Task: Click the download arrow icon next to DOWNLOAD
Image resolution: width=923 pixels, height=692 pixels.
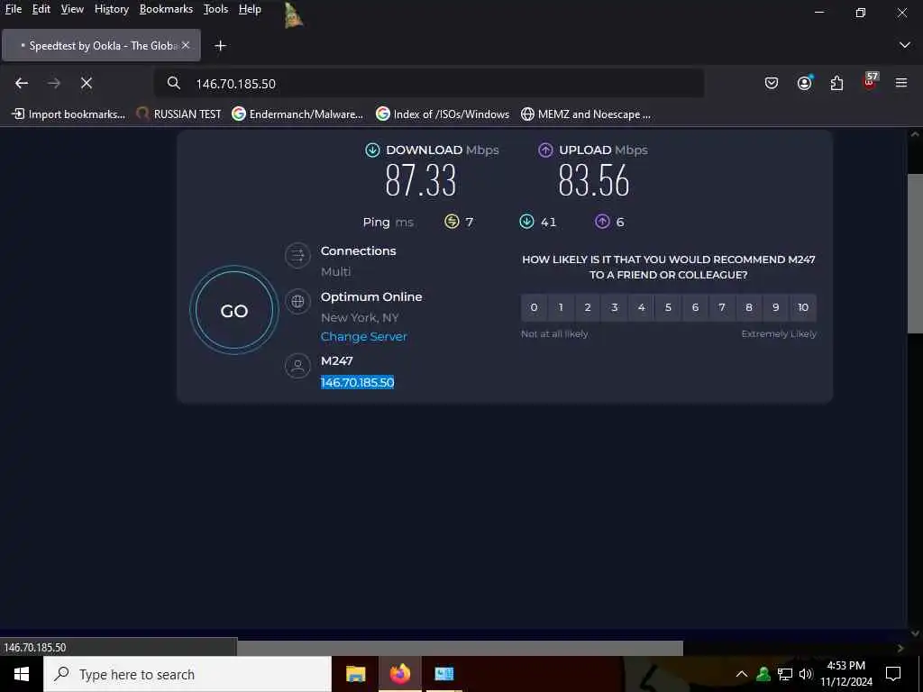Action: [372, 150]
